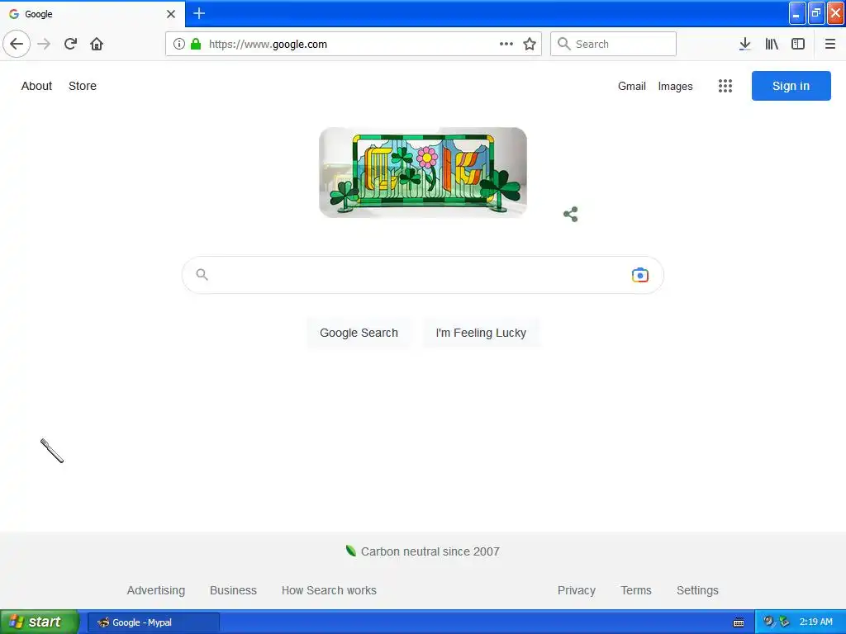Open the Settings footer menu

coord(697,590)
